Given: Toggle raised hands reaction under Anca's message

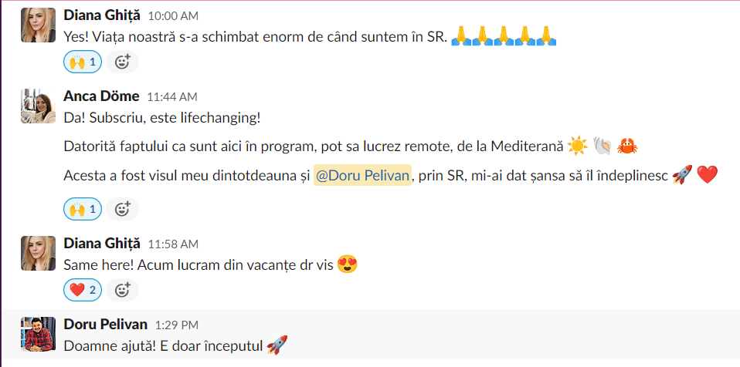Looking at the screenshot, I should pos(83,209).
